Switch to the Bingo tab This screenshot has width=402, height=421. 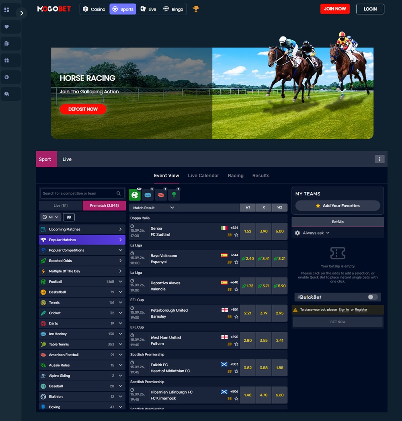[x=173, y=9]
